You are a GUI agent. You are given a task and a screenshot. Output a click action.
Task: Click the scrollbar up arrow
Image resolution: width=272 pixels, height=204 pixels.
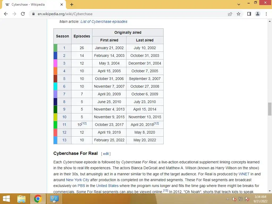[x=270, y=21]
